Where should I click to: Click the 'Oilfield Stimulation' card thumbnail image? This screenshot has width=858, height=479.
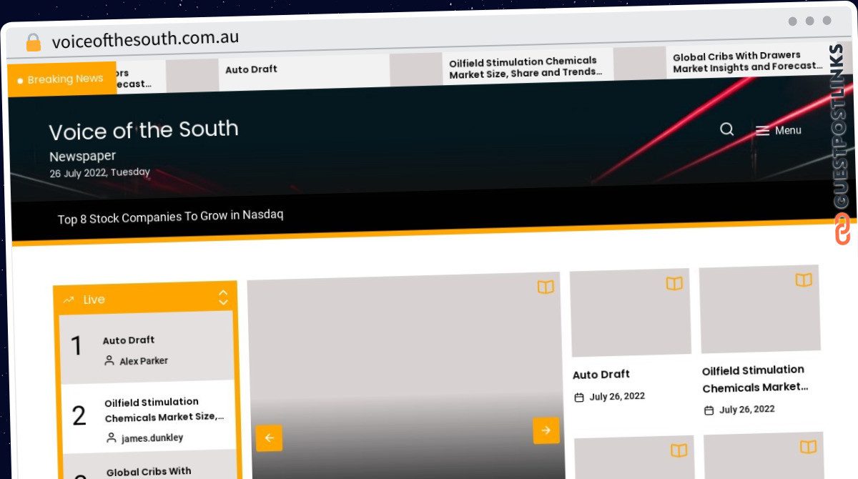[759, 309]
